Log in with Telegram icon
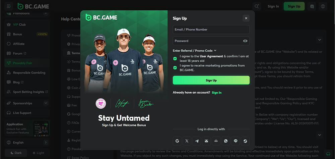The image size is (335, 159). click(197, 141)
